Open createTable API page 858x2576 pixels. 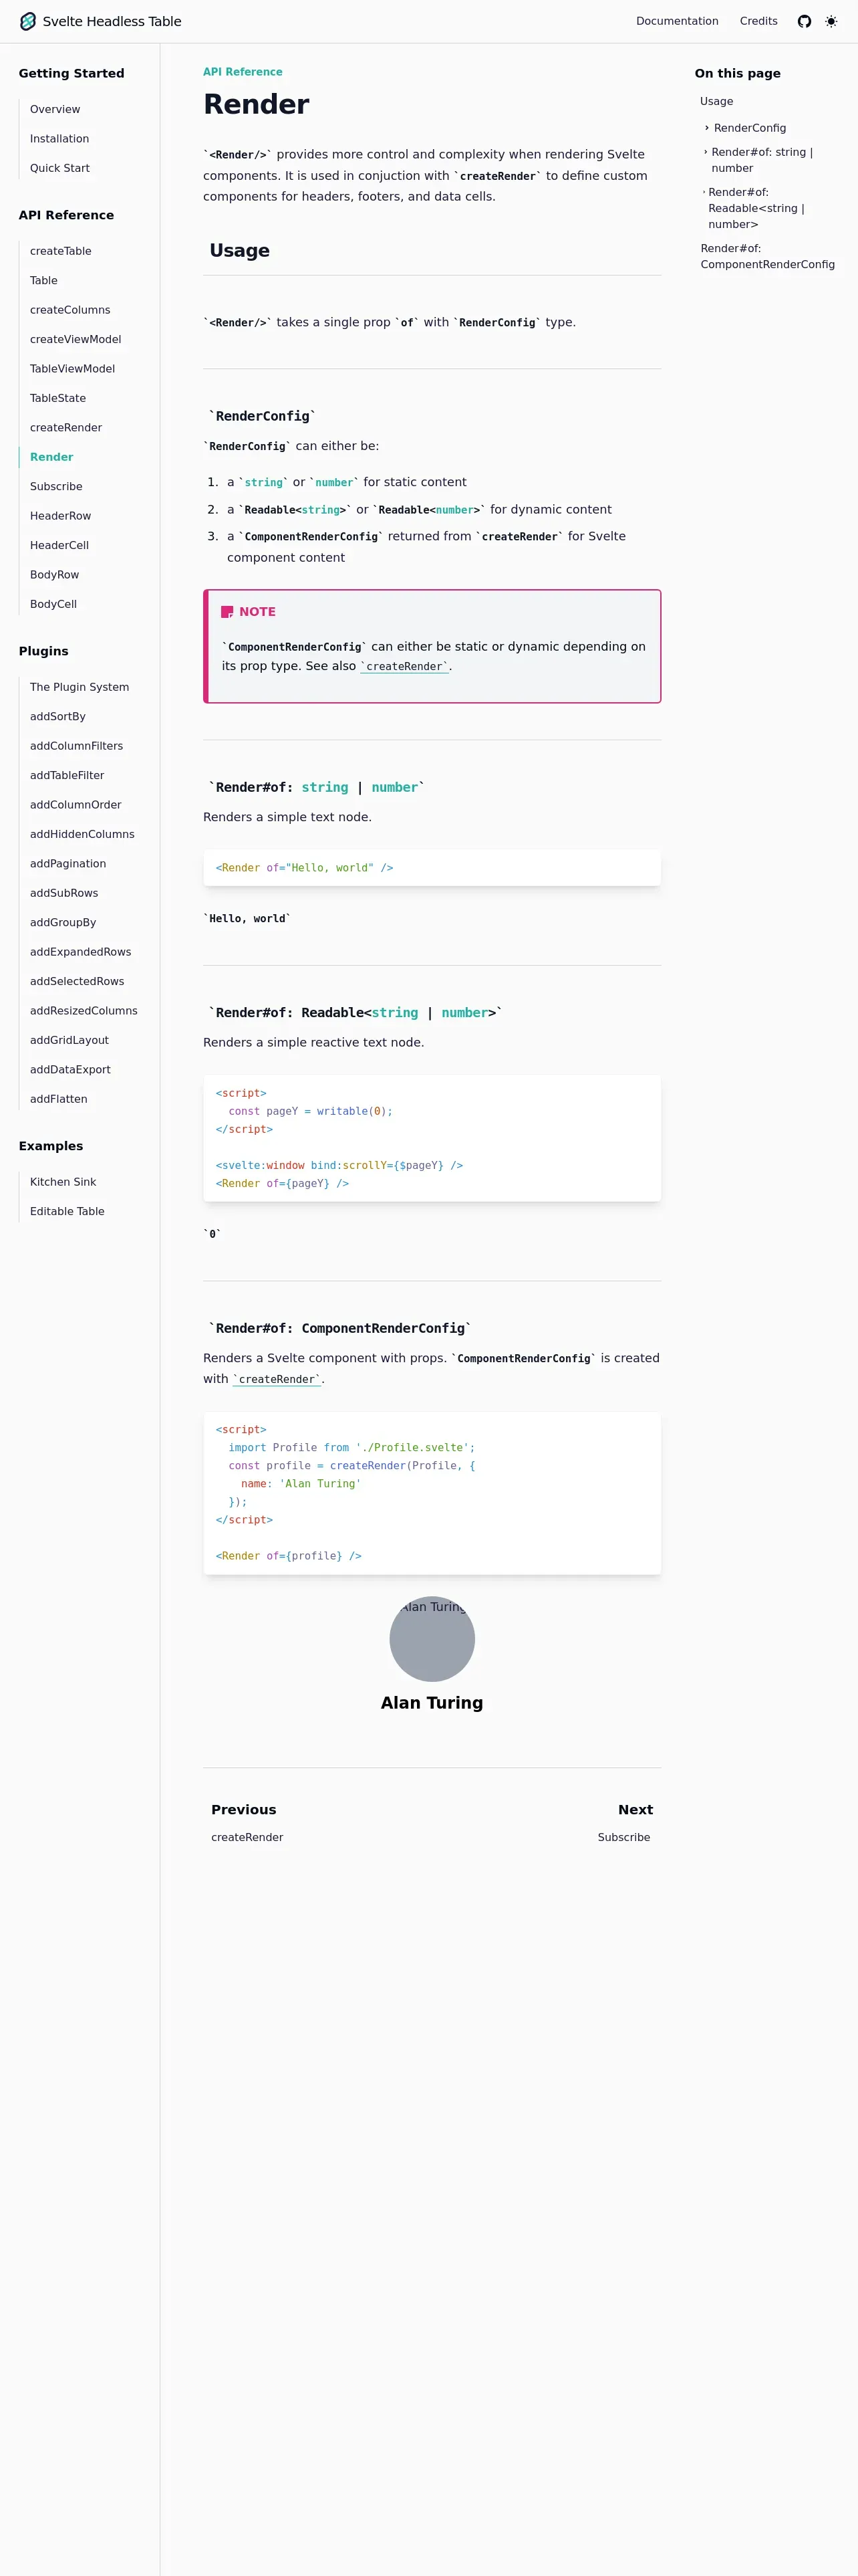pyautogui.click(x=60, y=251)
